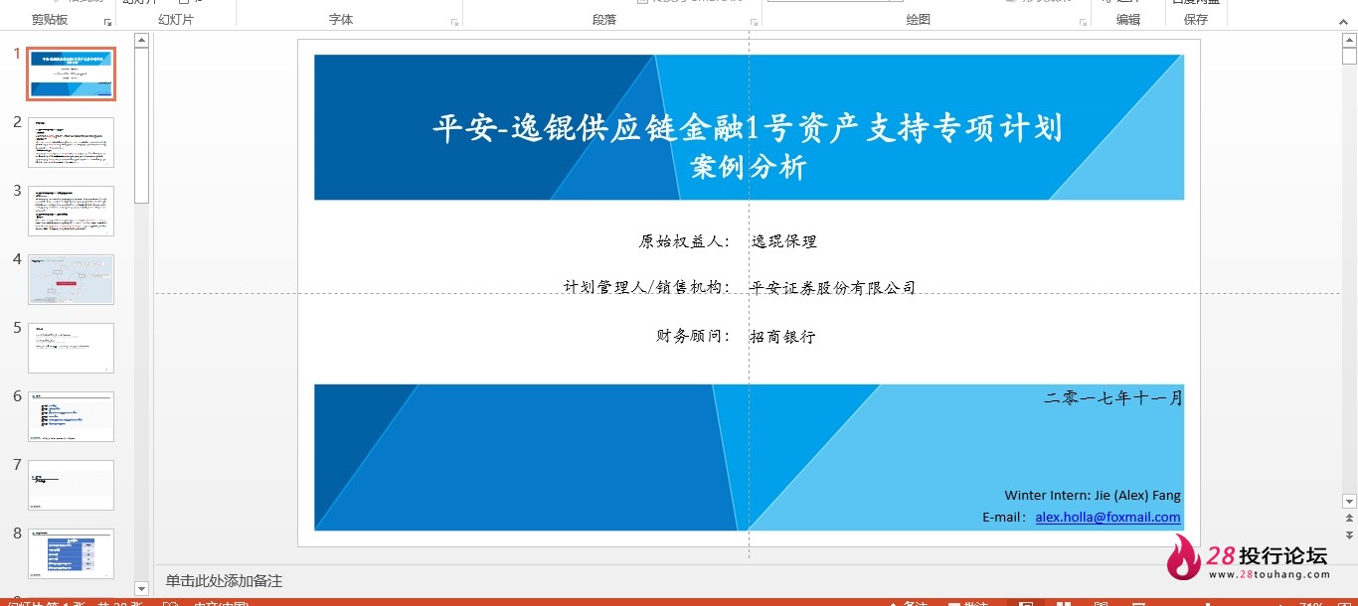
Task: Click thumbnail pane scroll down arrow
Action: coord(141,588)
